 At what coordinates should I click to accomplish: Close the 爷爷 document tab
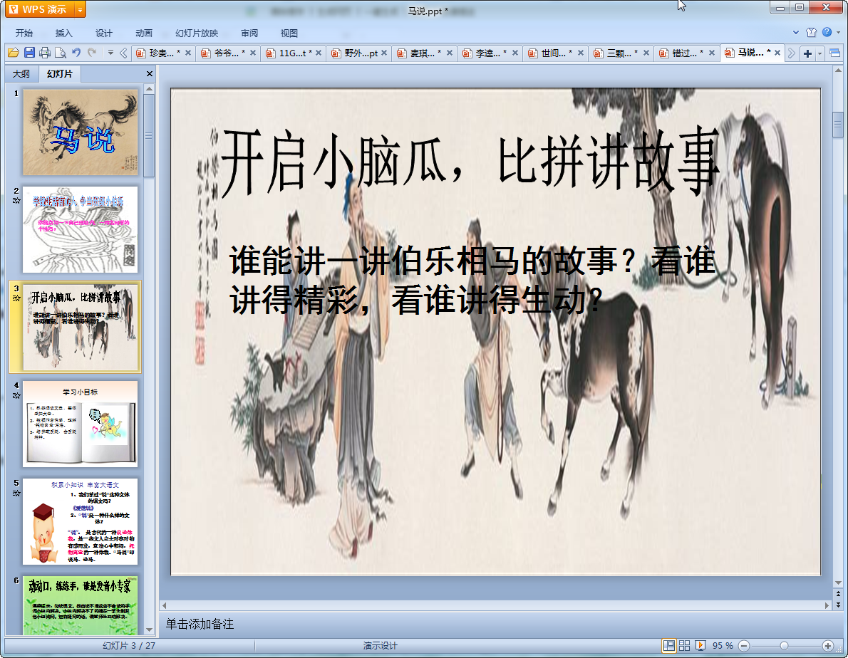click(x=252, y=53)
